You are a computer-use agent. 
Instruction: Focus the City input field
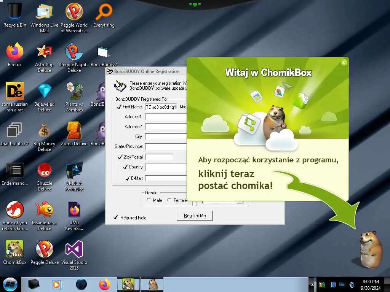[x=166, y=136]
